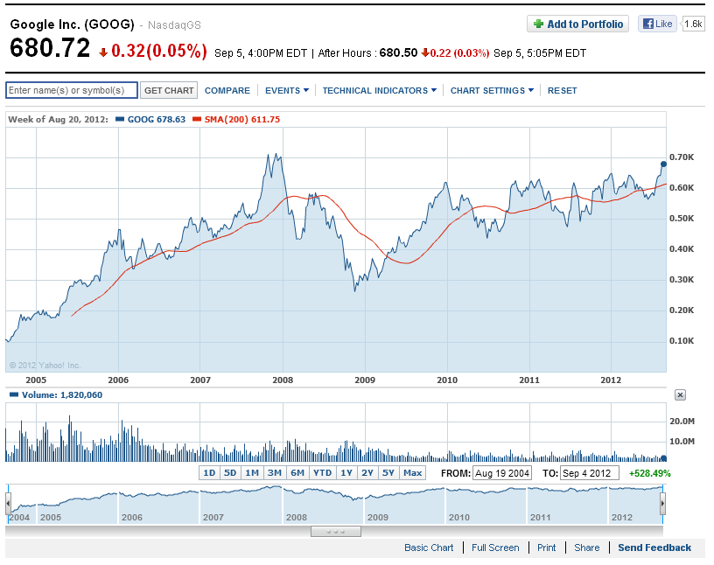Close the Volume panel with X

[680, 394]
